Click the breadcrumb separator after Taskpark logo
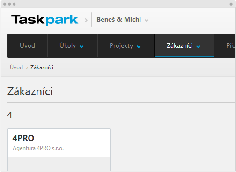 click(86, 20)
